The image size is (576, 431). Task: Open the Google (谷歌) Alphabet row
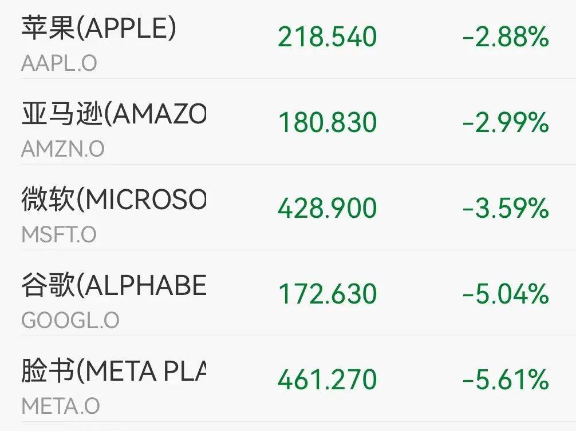(288, 293)
